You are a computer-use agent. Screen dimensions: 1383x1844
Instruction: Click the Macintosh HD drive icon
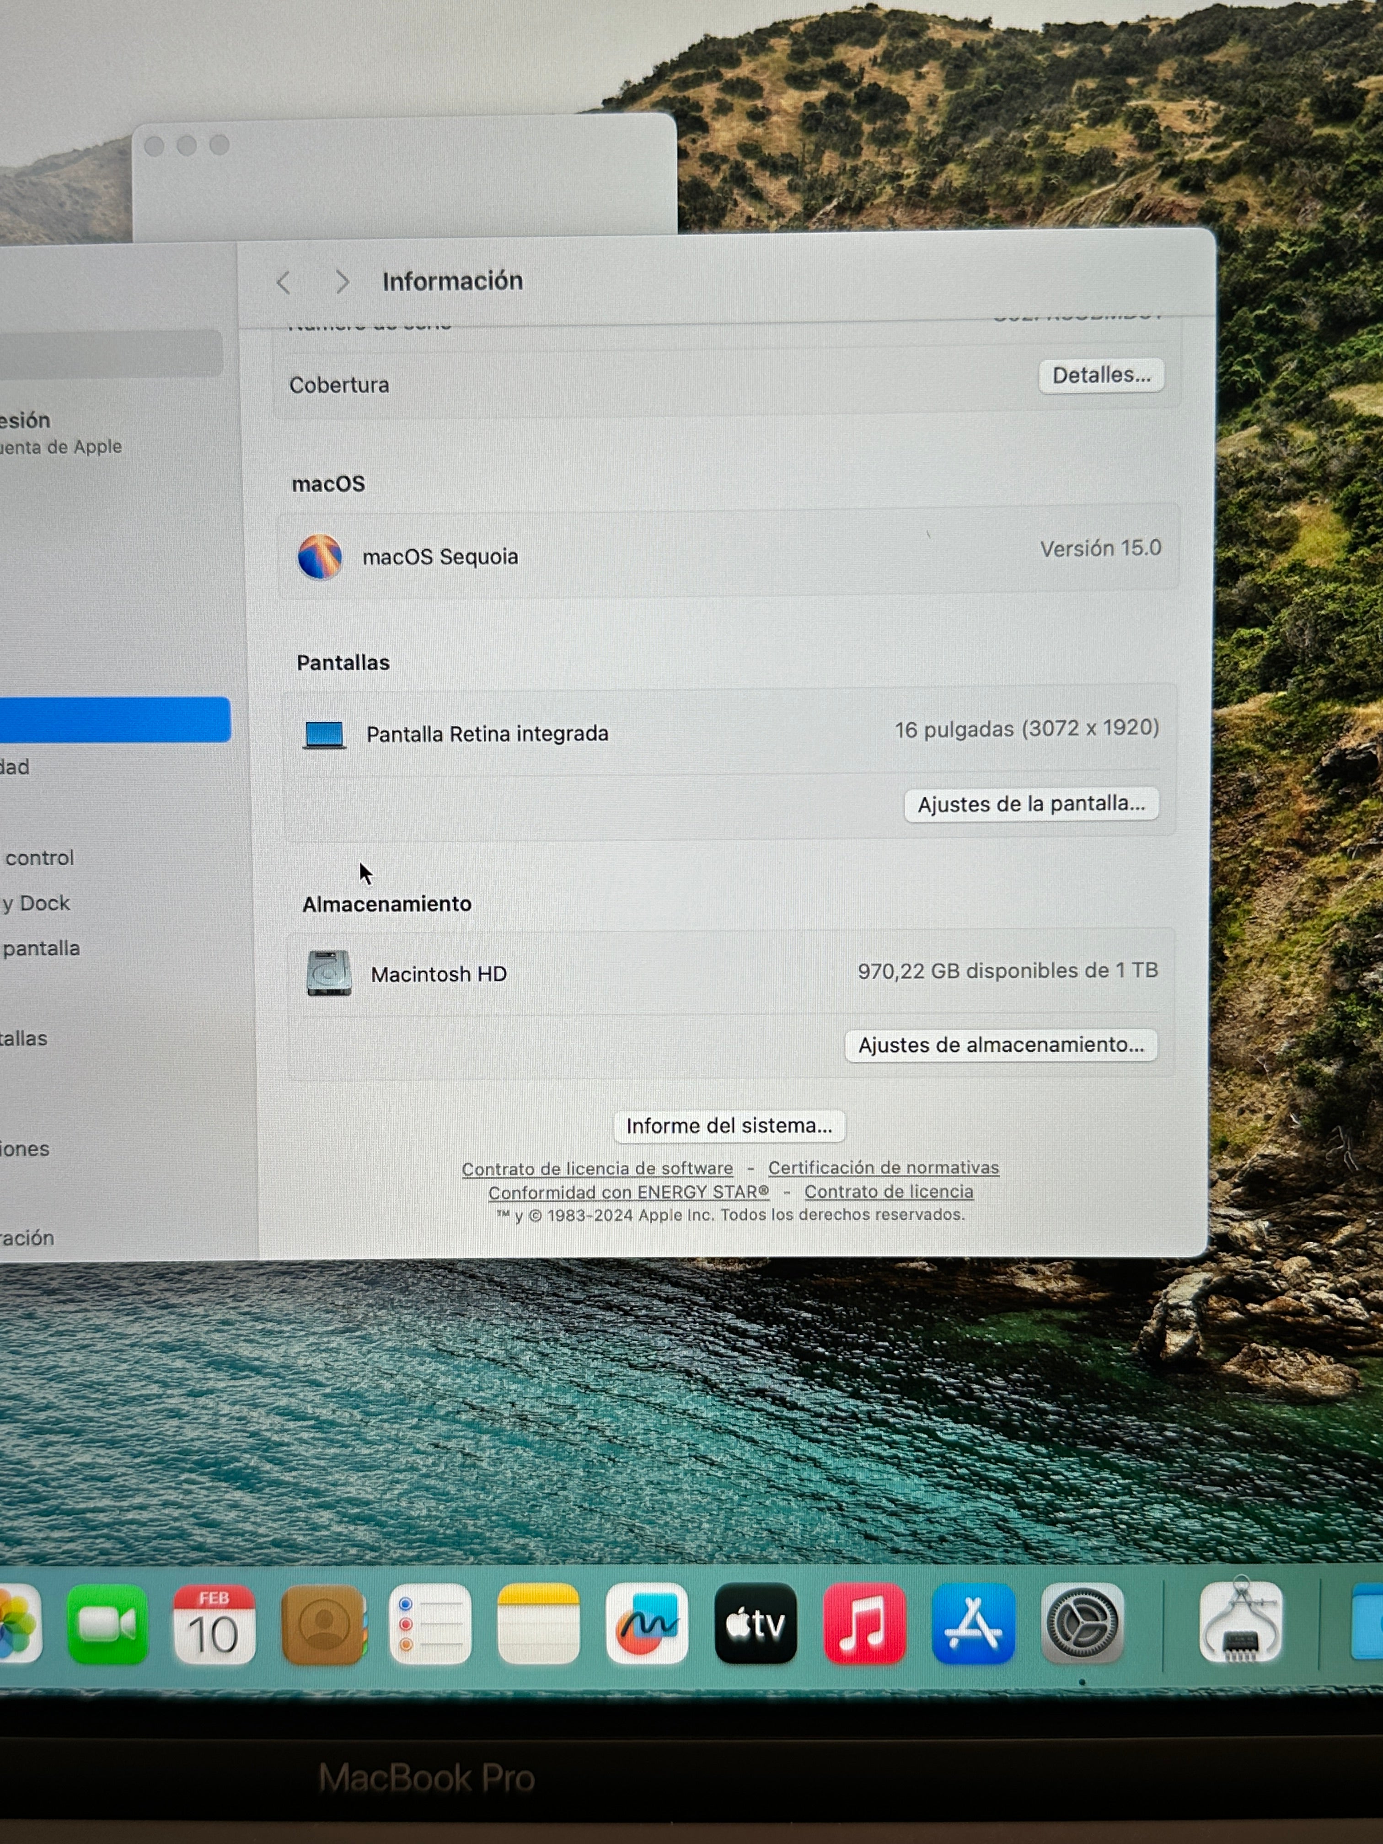pyautogui.click(x=328, y=973)
